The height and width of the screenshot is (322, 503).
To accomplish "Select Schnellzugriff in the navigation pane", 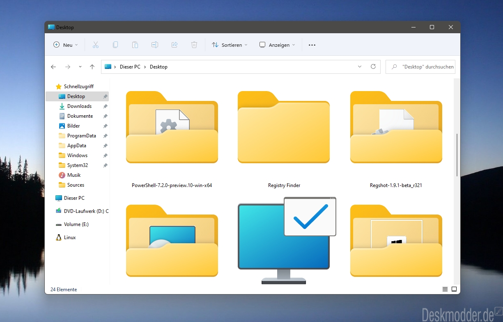I will click(x=78, y=87).
